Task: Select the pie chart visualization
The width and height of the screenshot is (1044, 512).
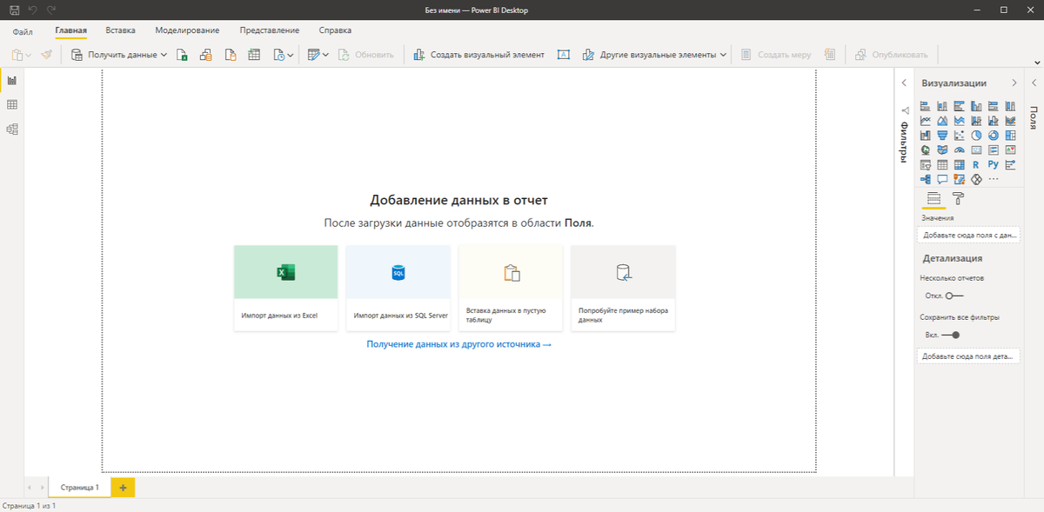Action: 976,136
